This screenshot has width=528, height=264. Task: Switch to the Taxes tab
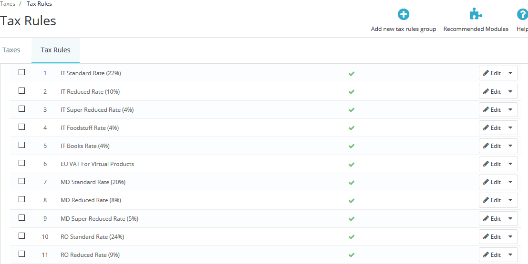point(11,50)
